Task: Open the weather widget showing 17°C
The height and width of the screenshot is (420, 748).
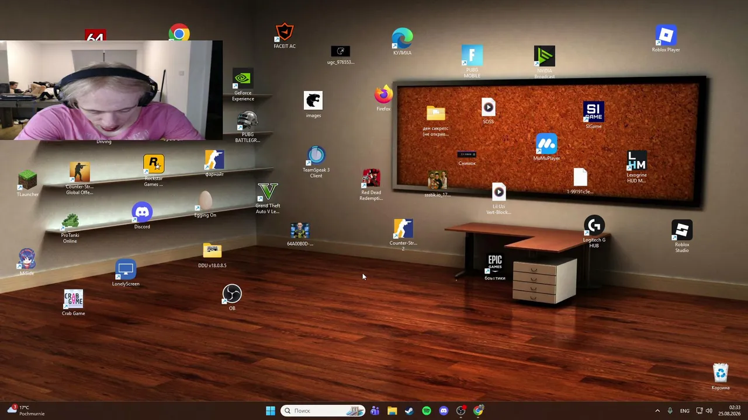Action: (x=25, y=411)
